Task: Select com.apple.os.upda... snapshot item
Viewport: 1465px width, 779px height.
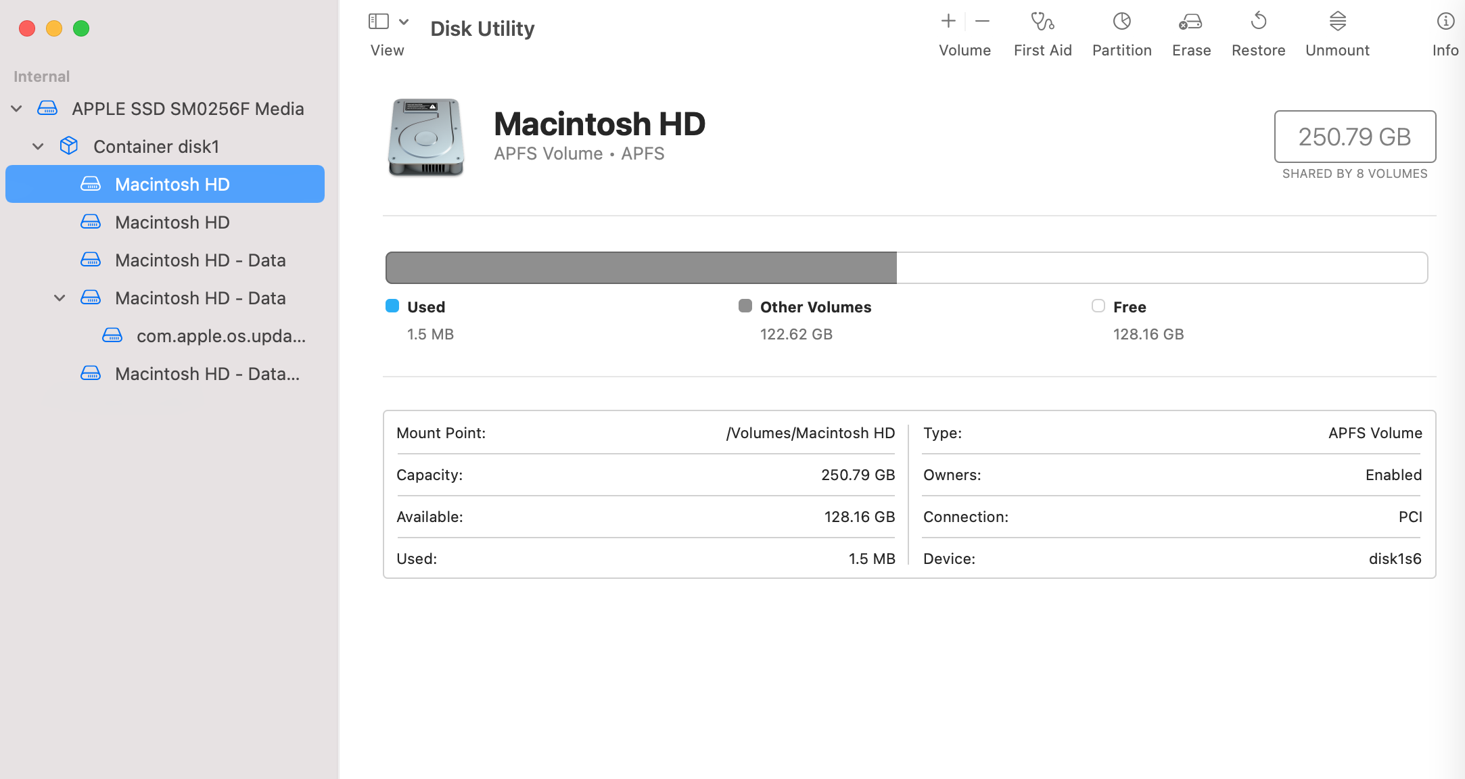Action: pyautogui.click(x=220, y=336)
